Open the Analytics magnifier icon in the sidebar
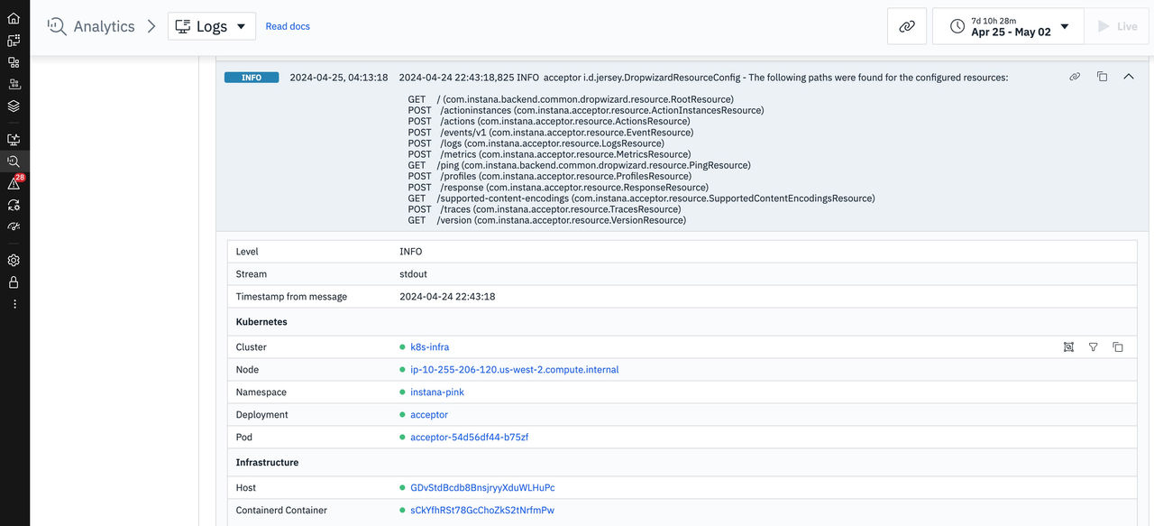This screenshot has width=1154, height=526. [x=14, y=161]
